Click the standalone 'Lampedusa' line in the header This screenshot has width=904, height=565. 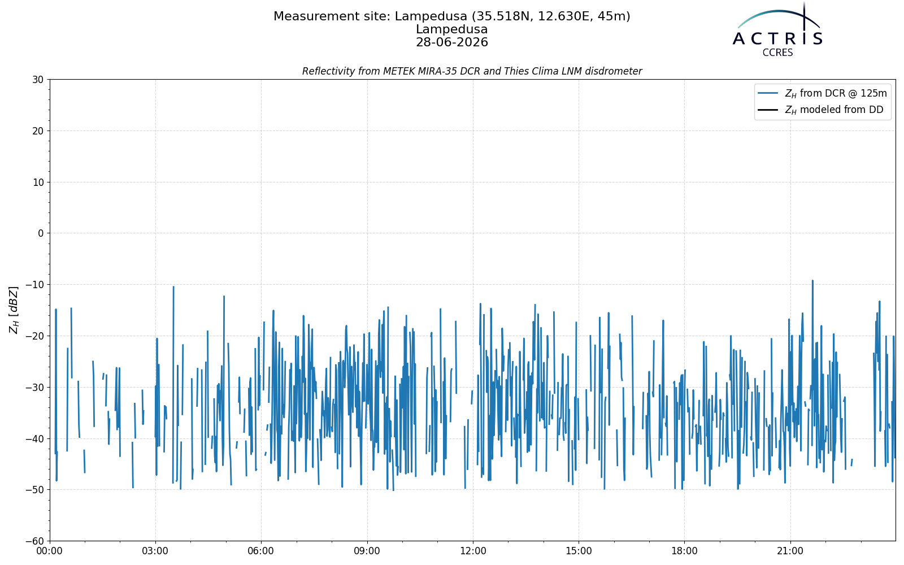tap(452, 29)
